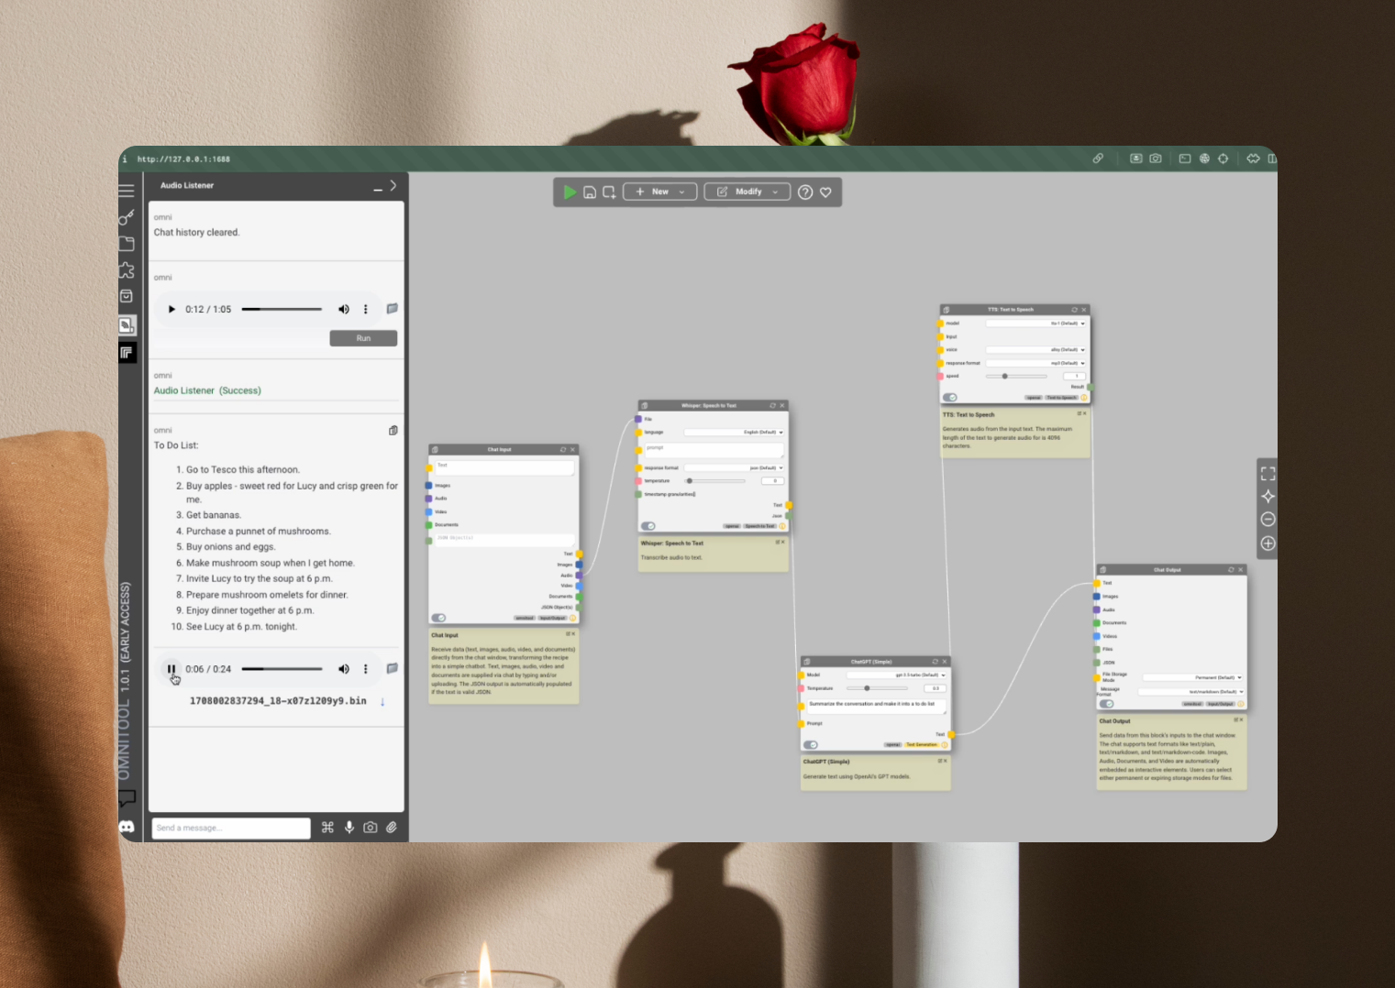Click the Send a message input
1395x988 pixels.
231,828
